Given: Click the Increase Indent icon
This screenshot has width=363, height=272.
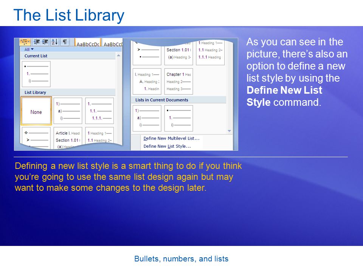Looking at the screenshot, I should [45, 42].
